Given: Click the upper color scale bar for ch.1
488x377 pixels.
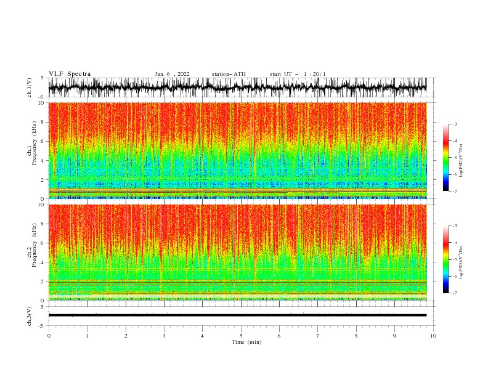Looking at the screenshot, I should pos(446,157).
